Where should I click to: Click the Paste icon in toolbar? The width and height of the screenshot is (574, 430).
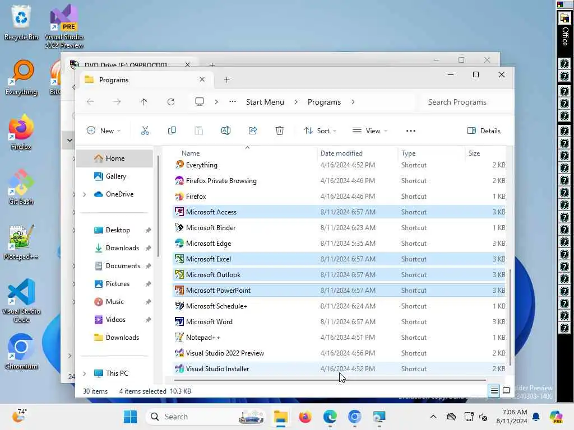(x=199, y=130)
